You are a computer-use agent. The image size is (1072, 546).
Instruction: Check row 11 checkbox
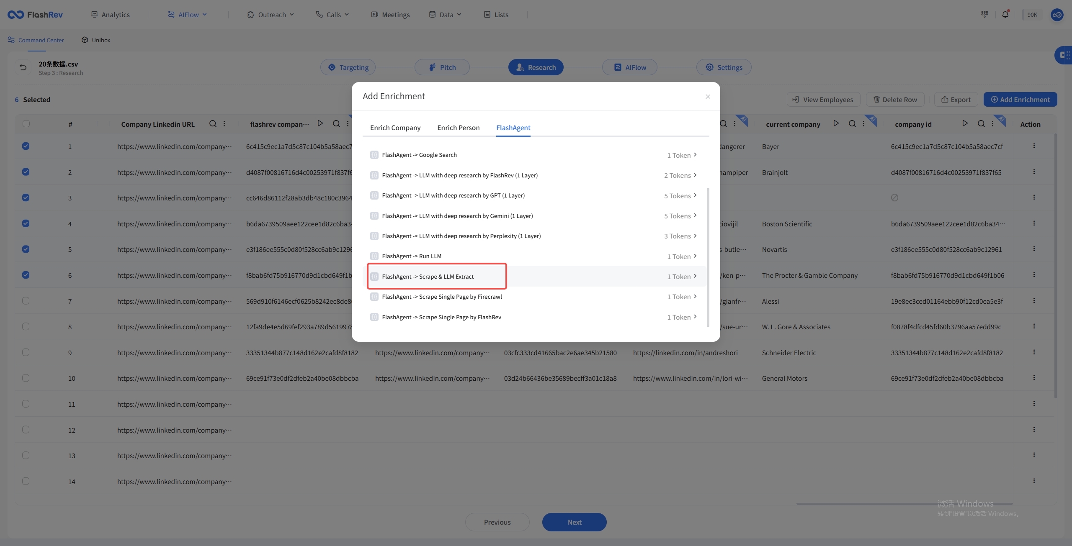[x=26, y=404]
